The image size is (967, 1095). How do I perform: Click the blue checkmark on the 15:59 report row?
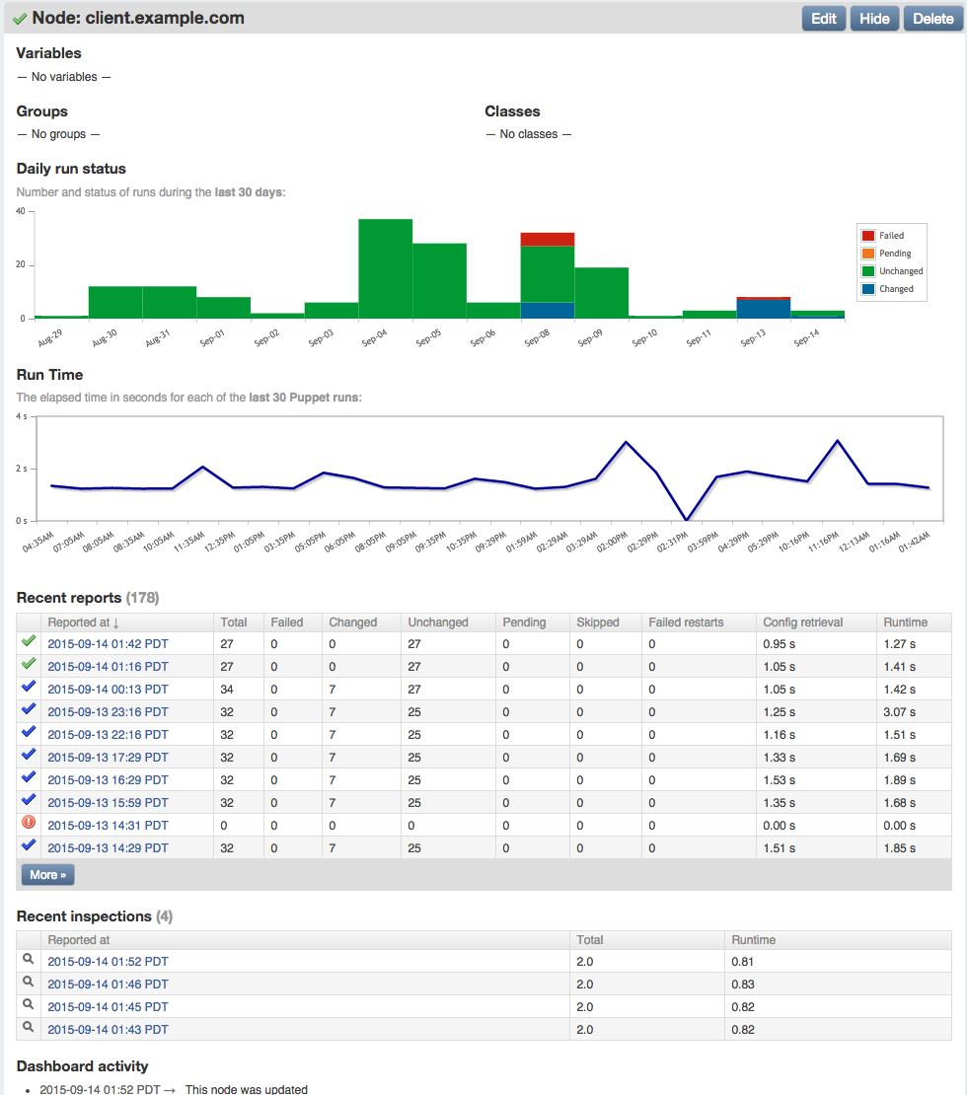tap(29, 799)
